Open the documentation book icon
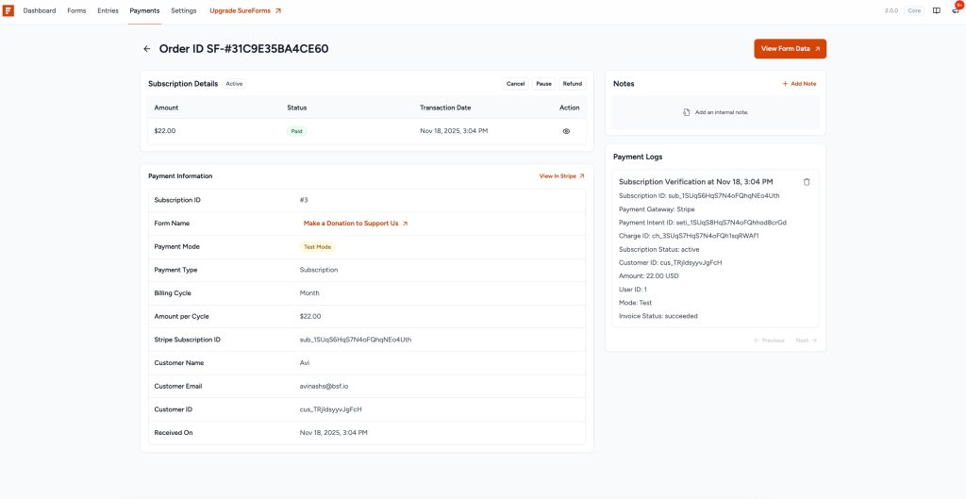This screenshot has height=499, width=966. [x=936, y=10]
